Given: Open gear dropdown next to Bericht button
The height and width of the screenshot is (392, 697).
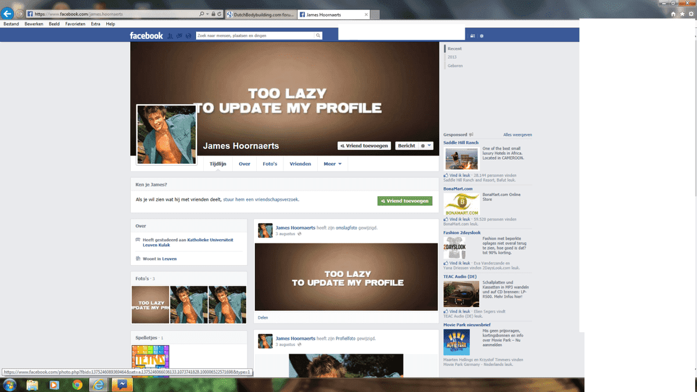Looking at the screenshot, I should 426,146.
